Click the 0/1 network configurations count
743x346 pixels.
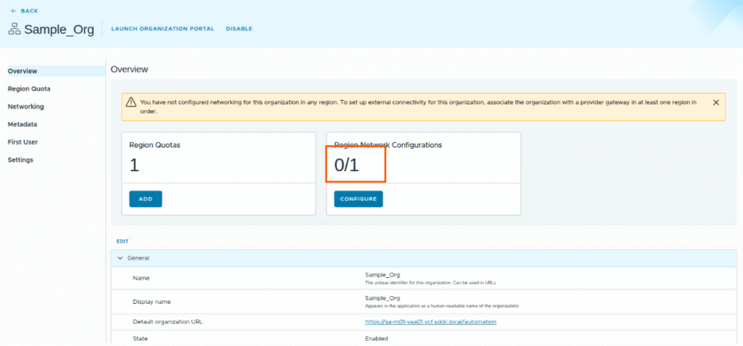(x=347, y=165)
